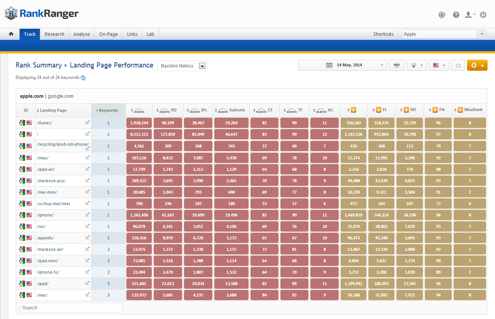Image resolution: width=495 pixels, height=319 pixels.
Task: Open external link icon for /iphone/ row
Action: tap(88, 215)
